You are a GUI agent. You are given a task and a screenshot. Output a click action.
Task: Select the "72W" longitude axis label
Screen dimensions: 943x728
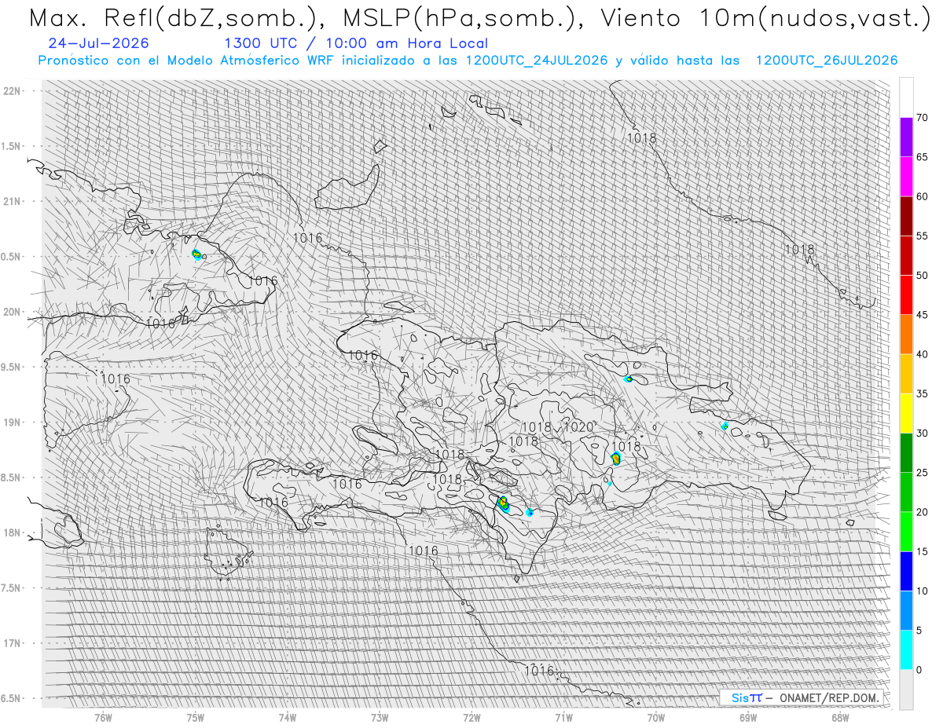pyautogui.click(x=472, y=717)
